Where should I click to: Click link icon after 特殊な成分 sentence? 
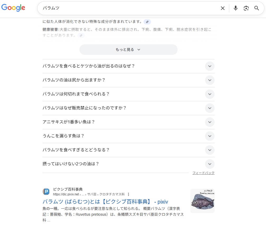[x=147, y=22]
